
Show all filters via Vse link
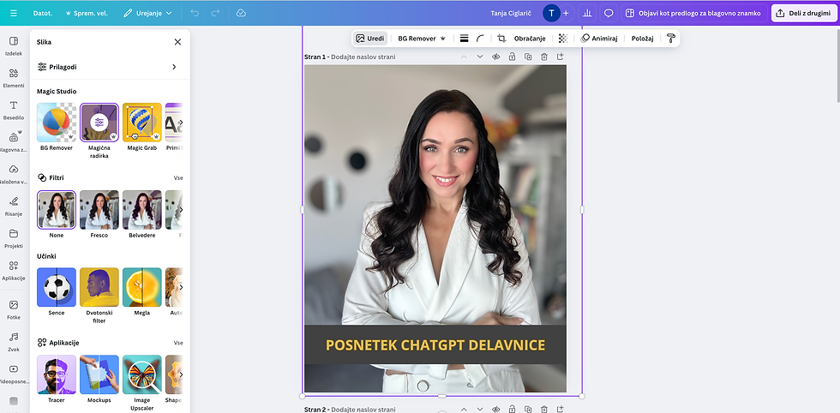click(x=178, y=177)
